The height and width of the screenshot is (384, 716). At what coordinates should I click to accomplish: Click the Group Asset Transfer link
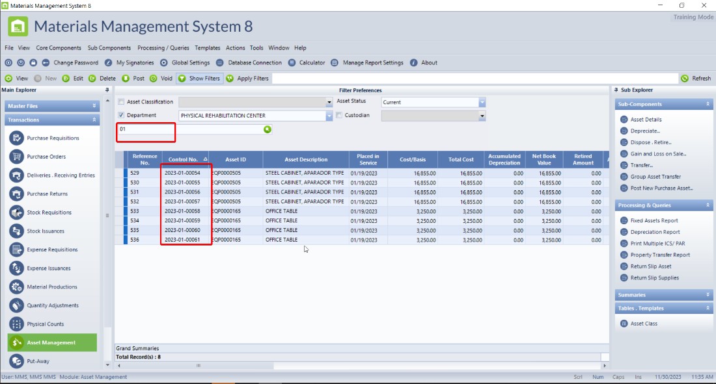[655, 177]
